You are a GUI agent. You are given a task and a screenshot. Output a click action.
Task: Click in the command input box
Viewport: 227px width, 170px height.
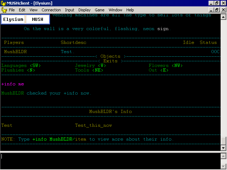point(110,161)
